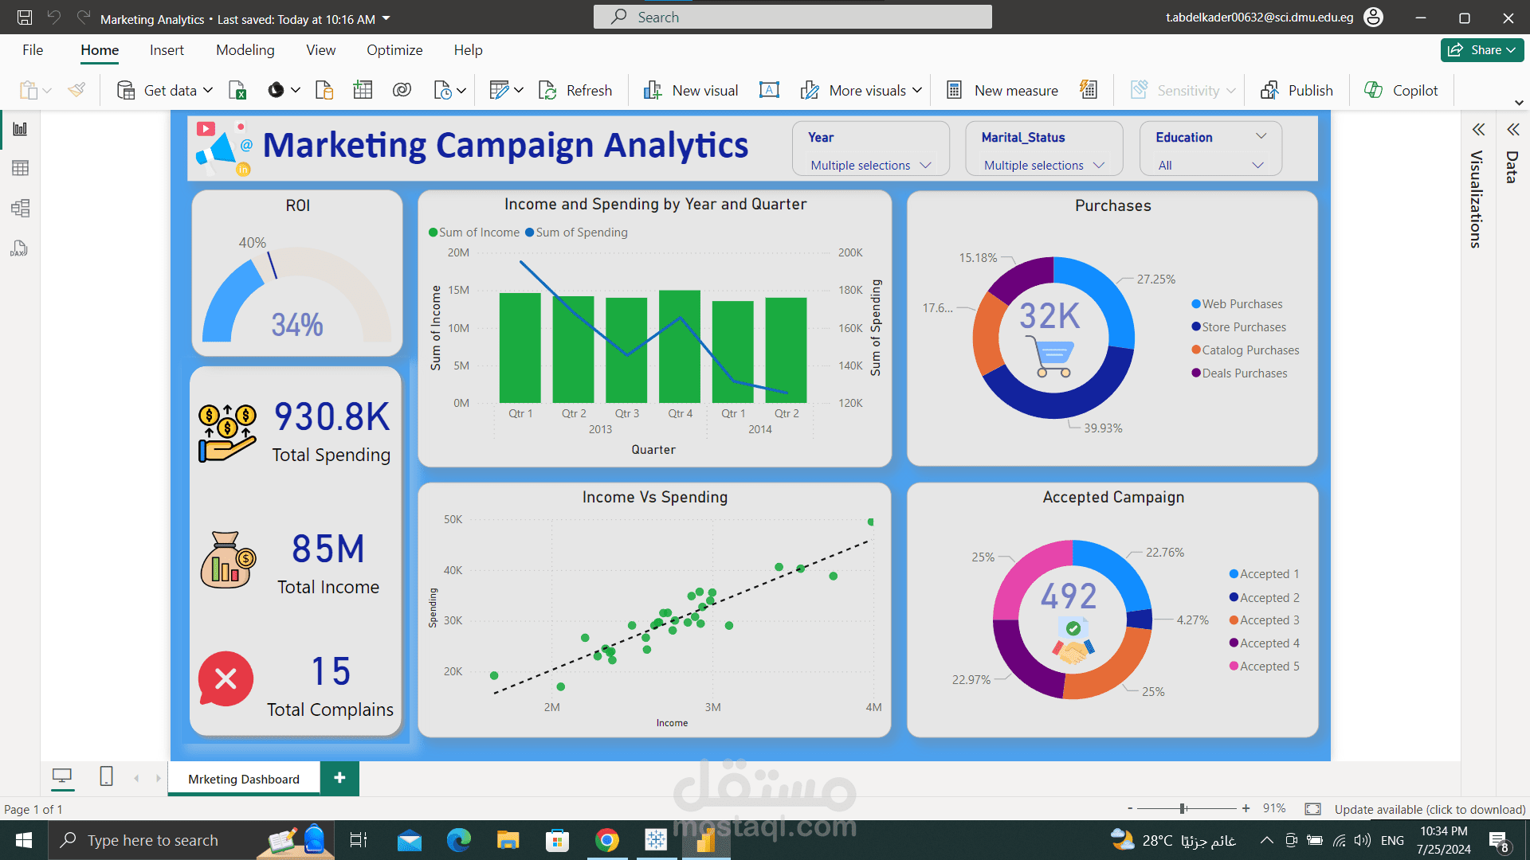Switch to Model view in the left sidebar
The image size is (1530, 860).
20,209
